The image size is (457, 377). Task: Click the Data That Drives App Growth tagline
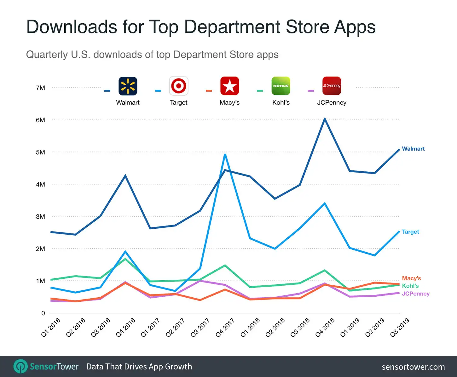(x=139, y=367)
